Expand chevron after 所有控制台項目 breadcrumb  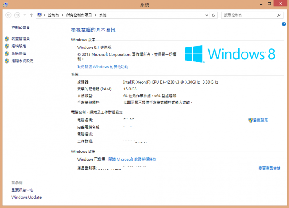95,15
